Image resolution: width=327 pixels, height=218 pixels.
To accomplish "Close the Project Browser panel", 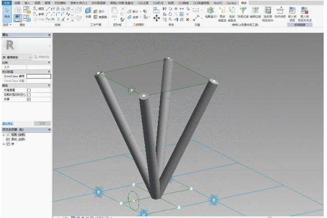I will pos(49,130).
